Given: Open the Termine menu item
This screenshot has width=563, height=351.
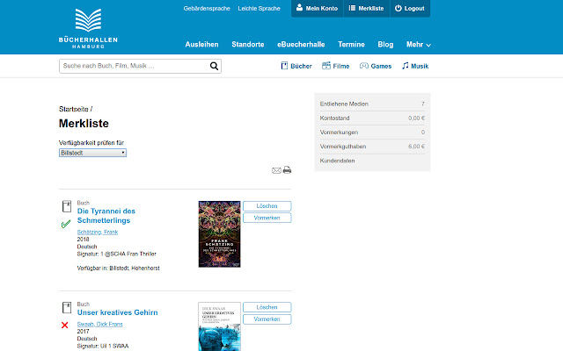Looking at the screenshot, I should tap(351, 45).
